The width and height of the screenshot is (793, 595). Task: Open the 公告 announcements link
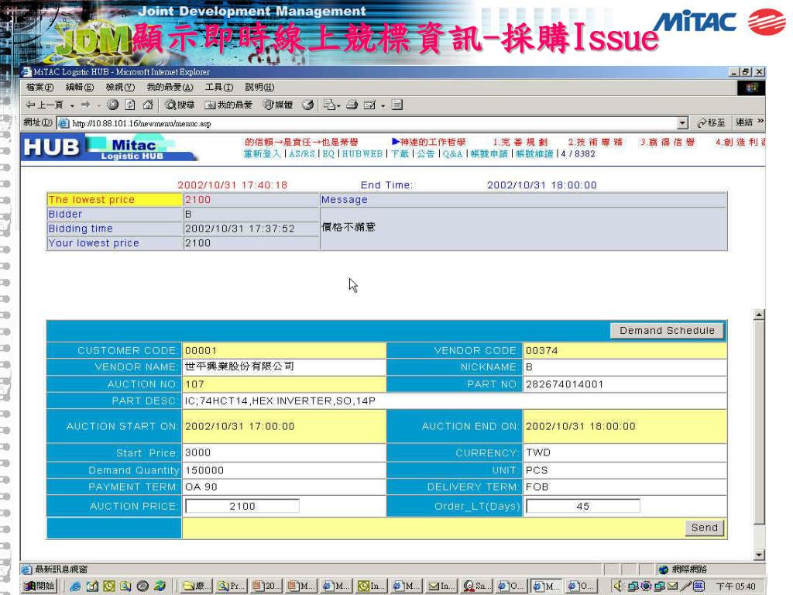[425, 154]
